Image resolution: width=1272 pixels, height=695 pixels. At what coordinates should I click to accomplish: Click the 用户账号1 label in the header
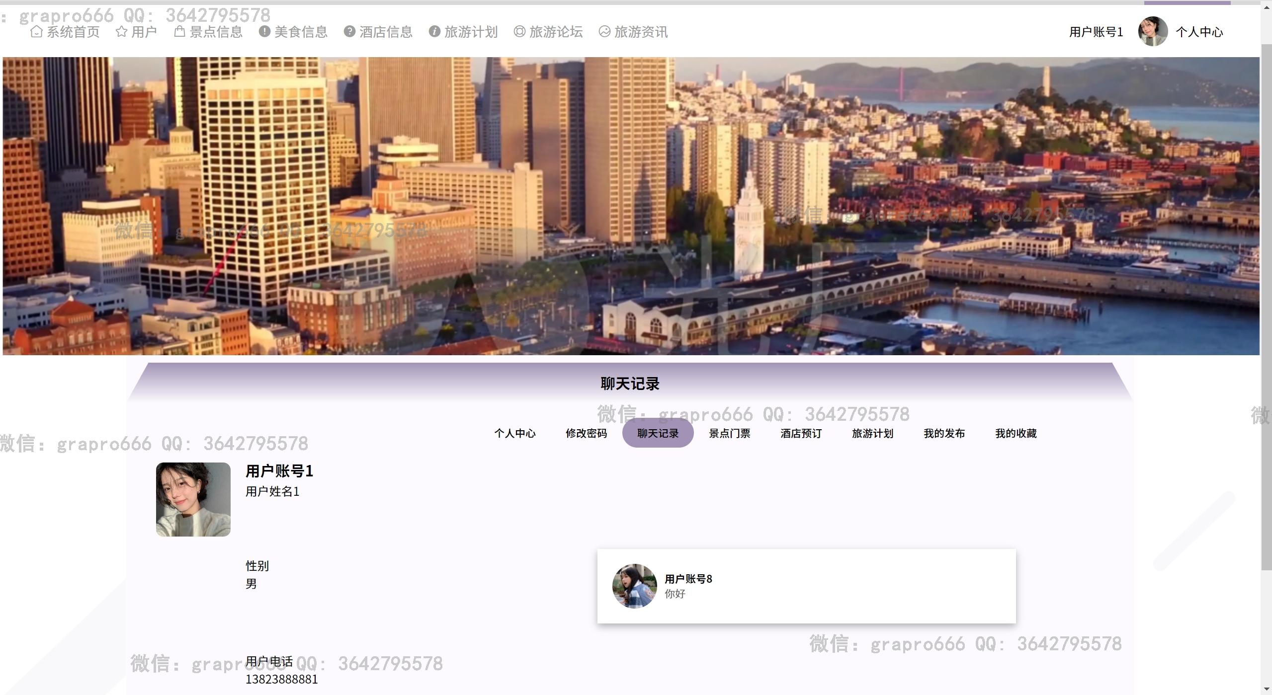1096,32
